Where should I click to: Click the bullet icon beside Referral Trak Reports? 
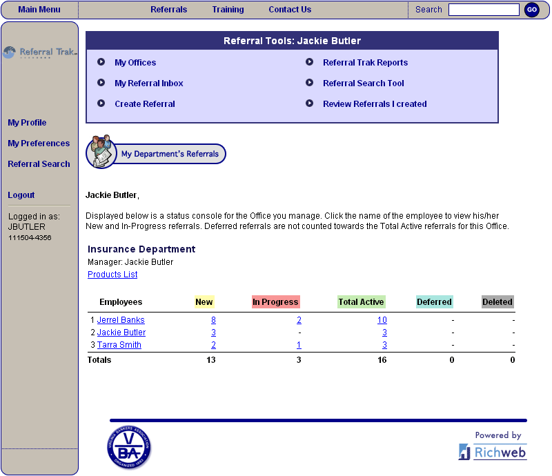309,62
